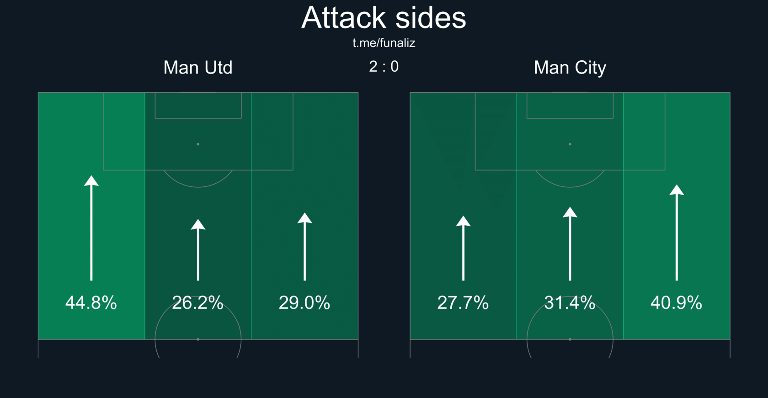Click the arrow above 44.8% on Man Utd pitch
768x398 pixels.
tap(91, 228)
